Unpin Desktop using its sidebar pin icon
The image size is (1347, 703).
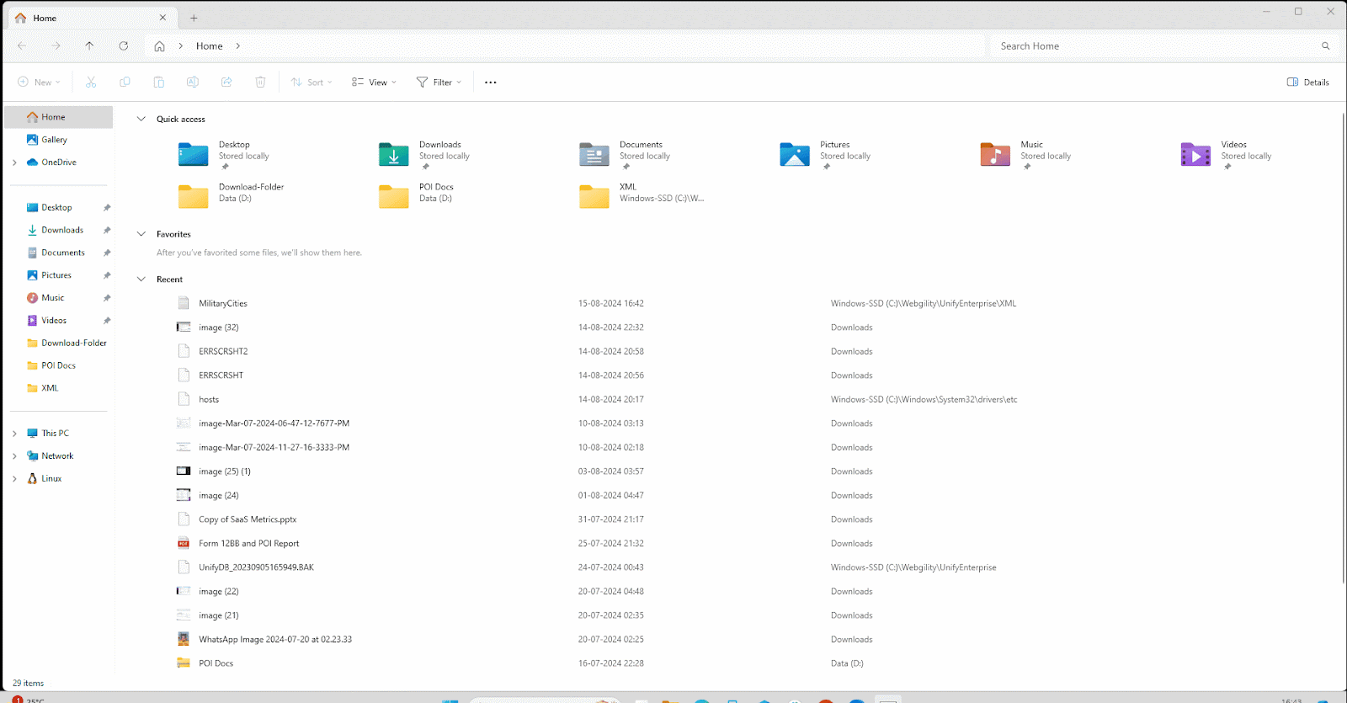tap(107, 208)
